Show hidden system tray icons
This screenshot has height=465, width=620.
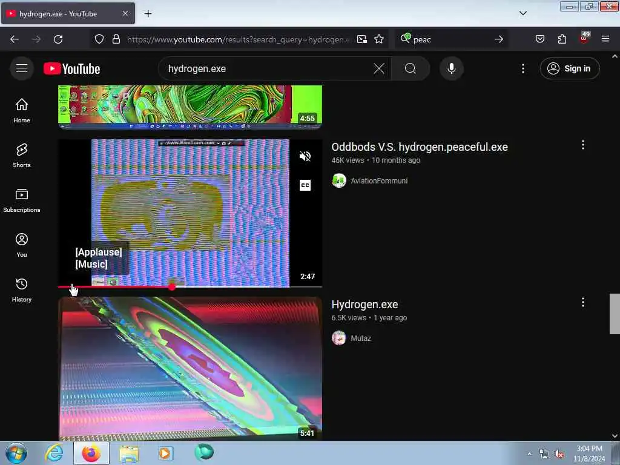click(x=529, y=453)
